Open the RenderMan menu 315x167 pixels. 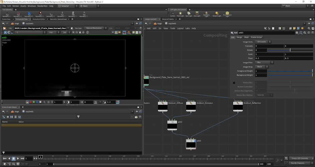pyautogui.click(x=42, y=6)
